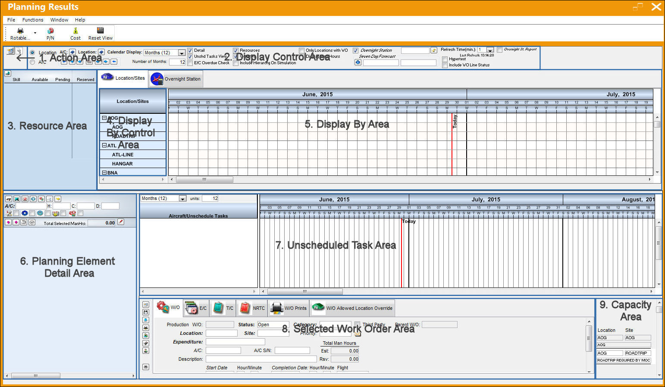Open the Functions menu
This screenshot has width=665, height=387.
[33, 20]
